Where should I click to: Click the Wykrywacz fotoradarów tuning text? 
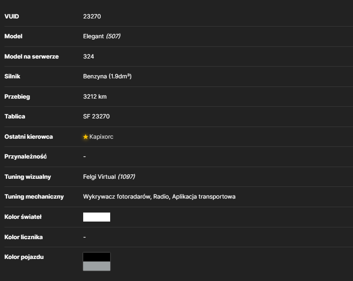click(x=116, y=197)
